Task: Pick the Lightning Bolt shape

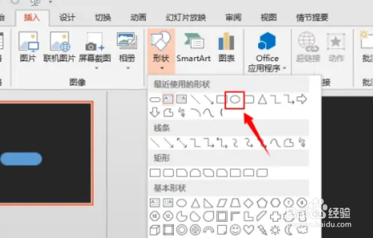Action: pos(262,230)
